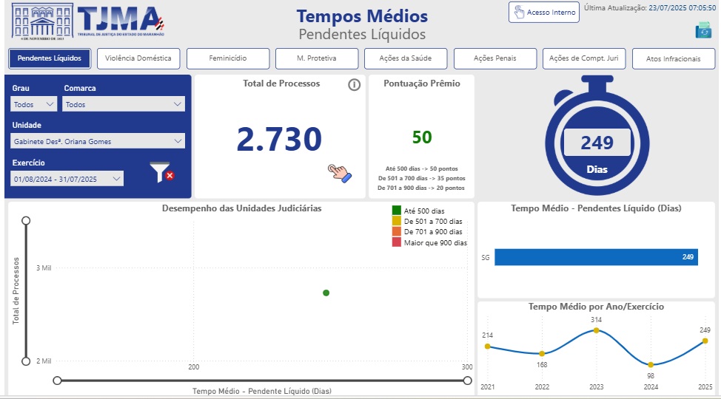The width and height of the screenshot is (721, 399).
Task: Click the TJMA logo
Action: [x=88, y=21]
